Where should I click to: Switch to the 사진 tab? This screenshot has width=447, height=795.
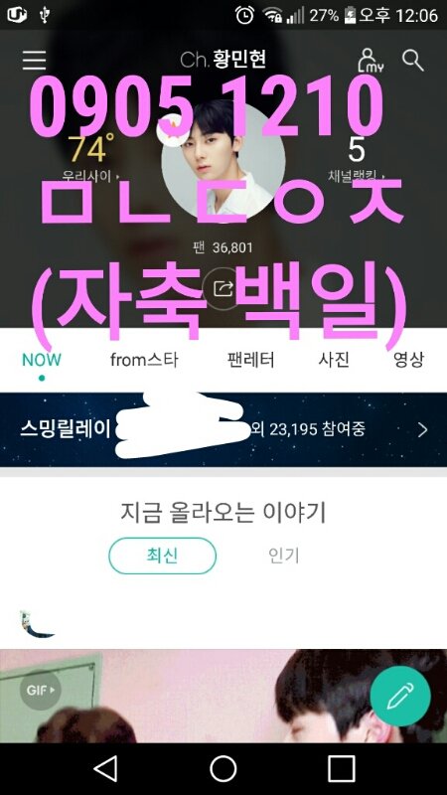tap(334, 360)
